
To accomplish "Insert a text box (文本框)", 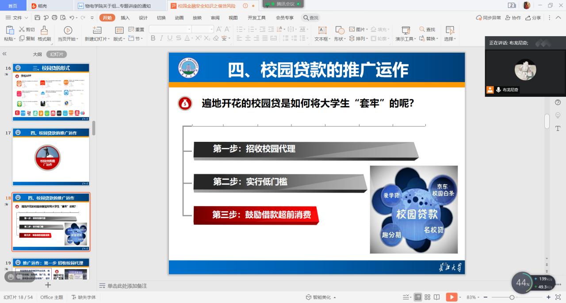I will (x=322, y=30).
